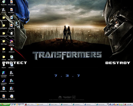The image size is (133, 106).
Task: Open the streamyx.jpg image file
Action: coord(11,26)
